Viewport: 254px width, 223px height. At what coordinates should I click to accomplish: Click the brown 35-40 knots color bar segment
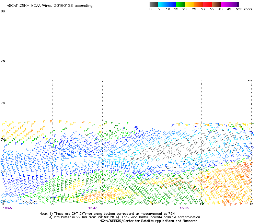click(x=216, y=4)
